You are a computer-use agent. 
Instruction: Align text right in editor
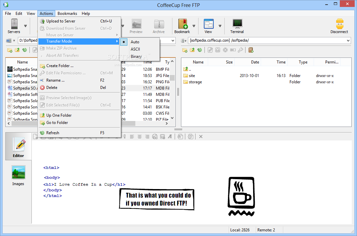[x=147, y=137]
